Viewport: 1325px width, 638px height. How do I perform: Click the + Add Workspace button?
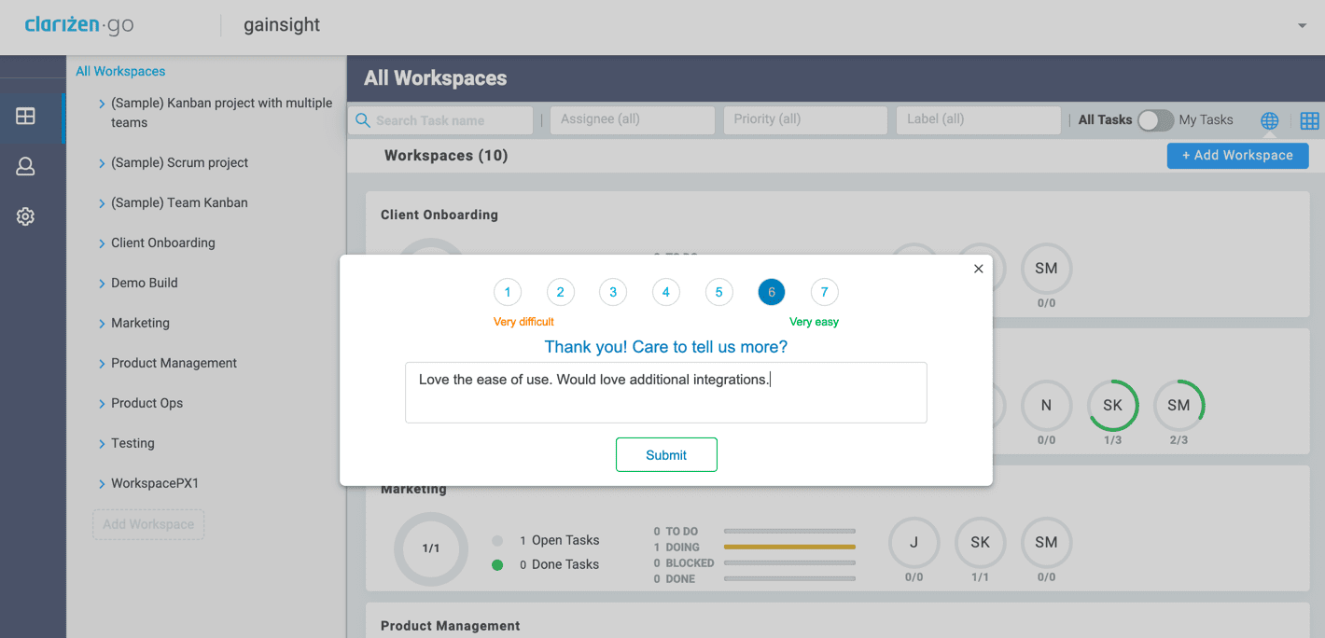[x=1237, y=156]
